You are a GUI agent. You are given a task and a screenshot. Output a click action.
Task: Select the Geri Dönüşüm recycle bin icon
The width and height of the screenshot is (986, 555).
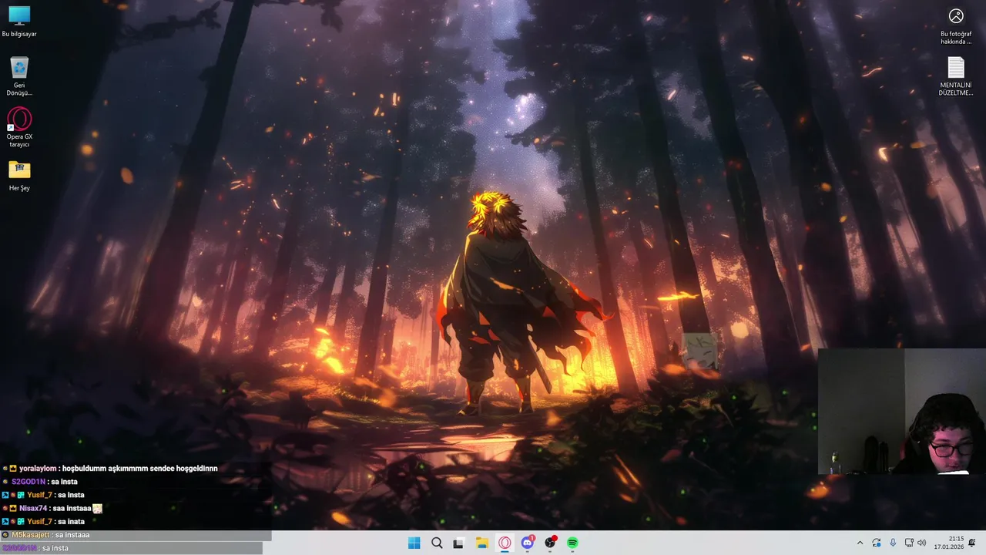point(19,76)
